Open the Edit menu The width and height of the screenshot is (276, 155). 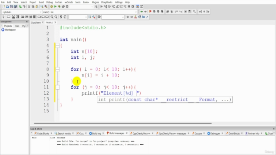pos(9,2)
